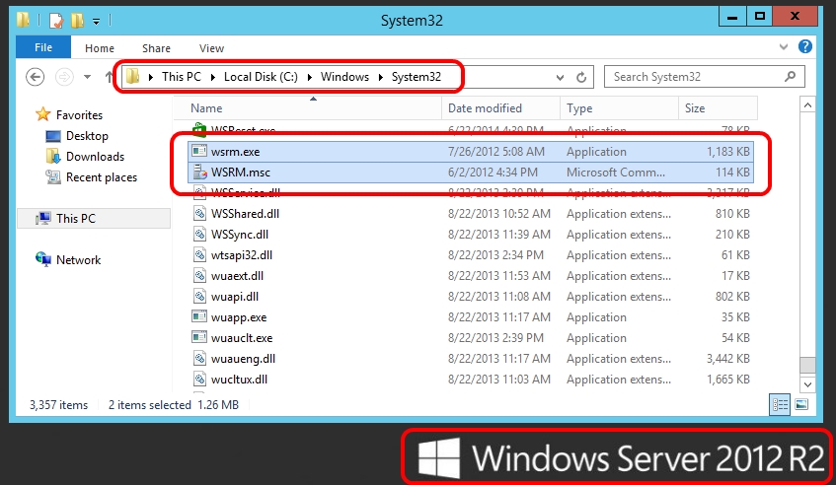Select the wsrm.exe file name
This screenshot has height=485, width=836.
click(x=235, y=152)
